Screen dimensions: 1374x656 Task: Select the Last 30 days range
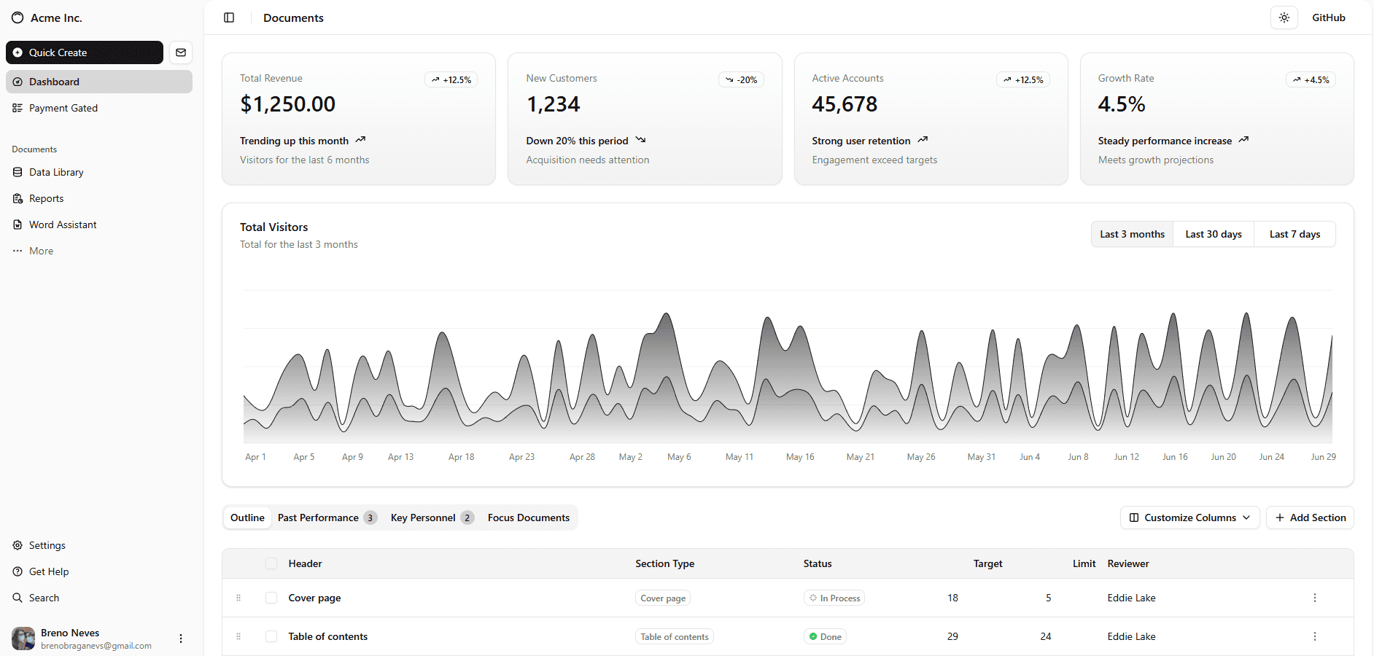[1213, 234]
